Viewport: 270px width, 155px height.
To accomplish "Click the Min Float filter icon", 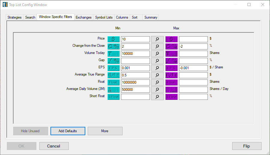I will point(114,82).
